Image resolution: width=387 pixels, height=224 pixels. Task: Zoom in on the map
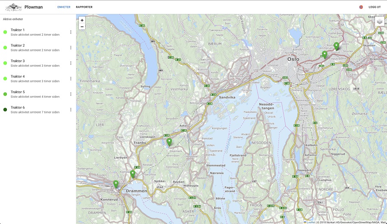[x=82, y=20]
